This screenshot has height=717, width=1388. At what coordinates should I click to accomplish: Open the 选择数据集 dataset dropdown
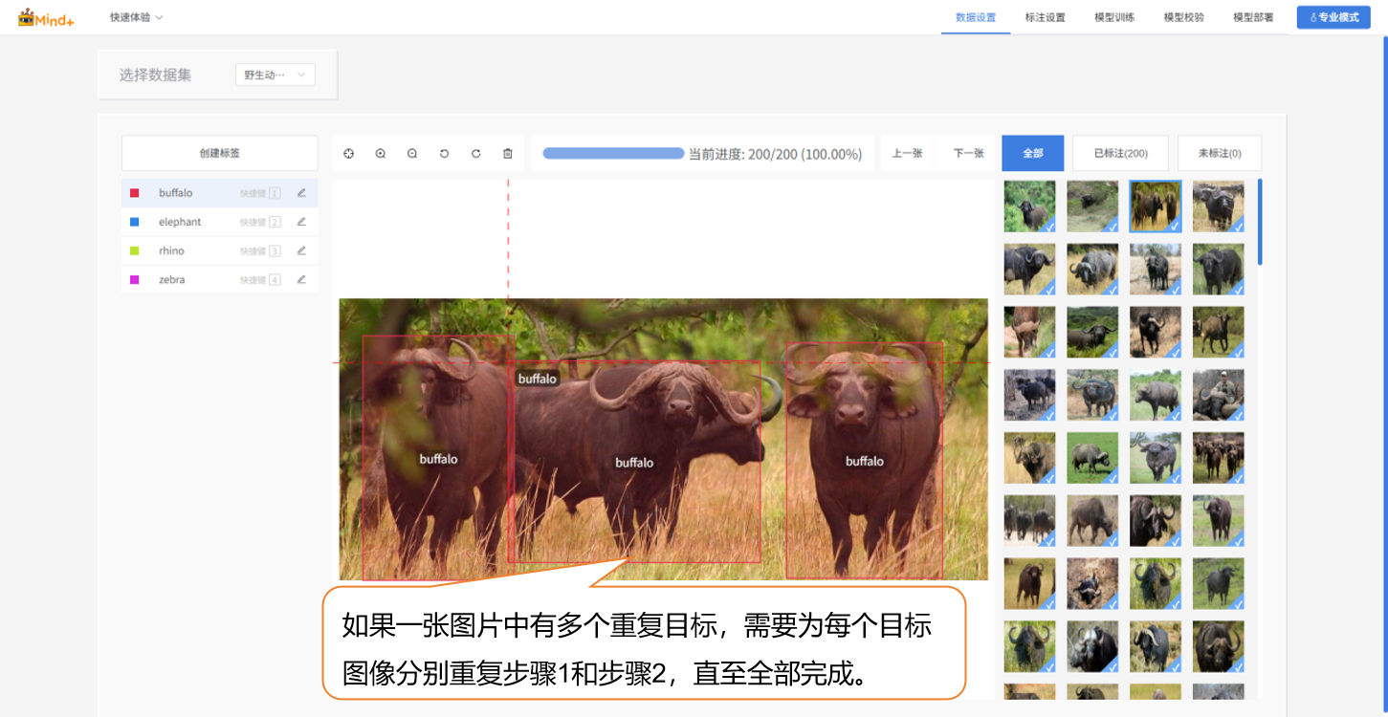click(275, 75)
